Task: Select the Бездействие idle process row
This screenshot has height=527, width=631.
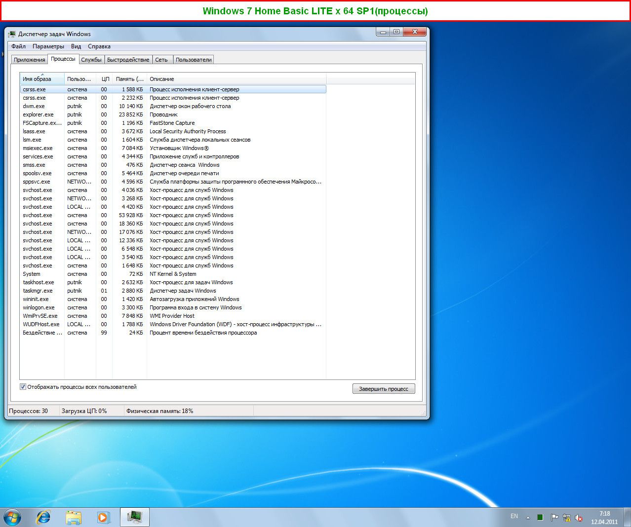Action: pos(173,333)
